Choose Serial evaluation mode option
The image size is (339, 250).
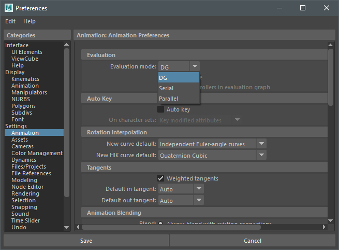(166, 88)
